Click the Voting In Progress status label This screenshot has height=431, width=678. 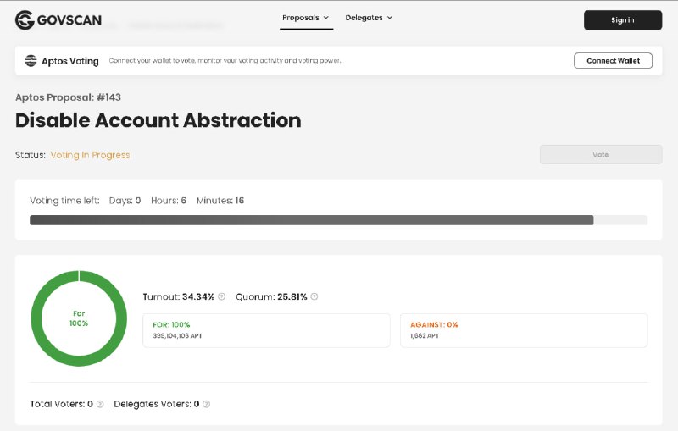pos(90,155)
